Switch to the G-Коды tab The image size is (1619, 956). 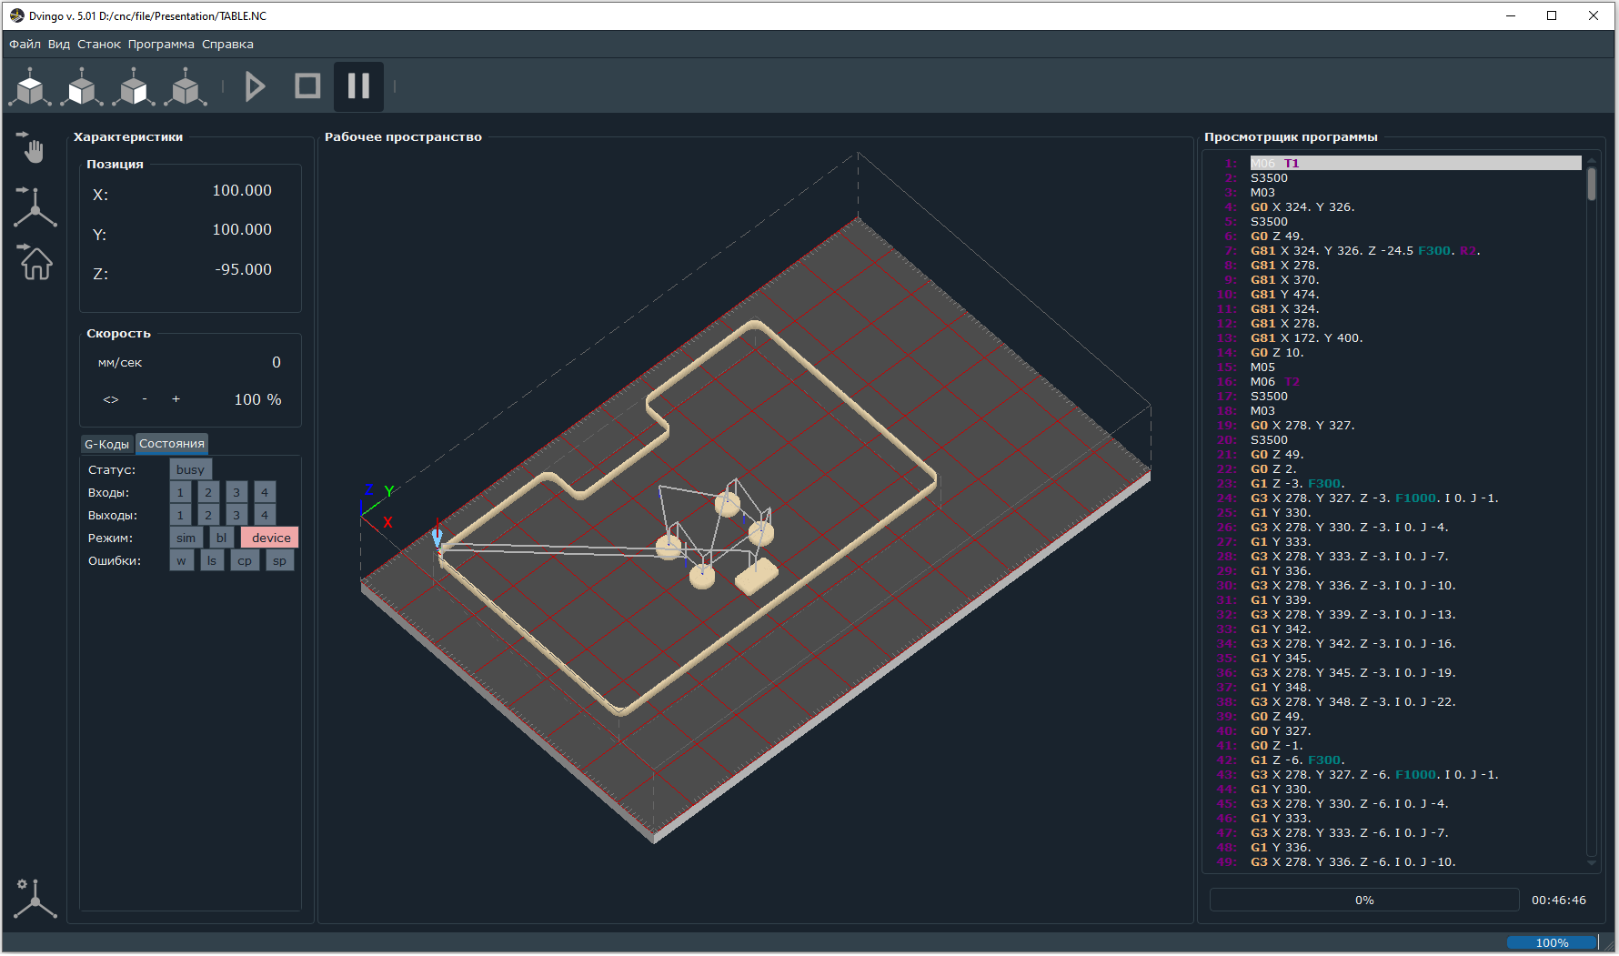pyautogui.click(x=106, y=444)
